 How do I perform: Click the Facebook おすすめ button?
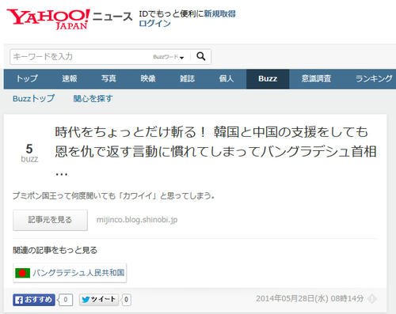pos(34,300)
